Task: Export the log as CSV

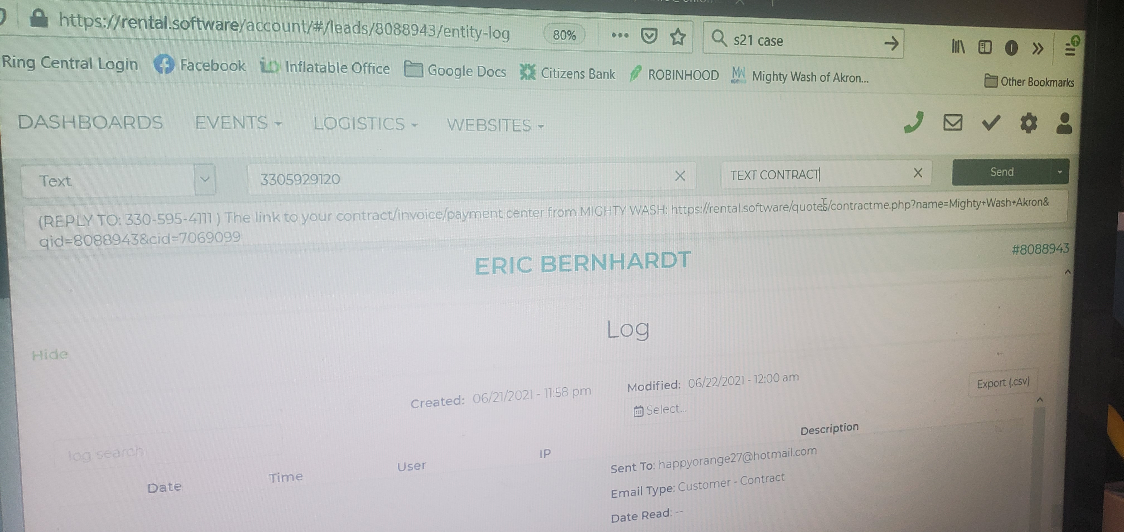Action: click(x=1003, y=383)
